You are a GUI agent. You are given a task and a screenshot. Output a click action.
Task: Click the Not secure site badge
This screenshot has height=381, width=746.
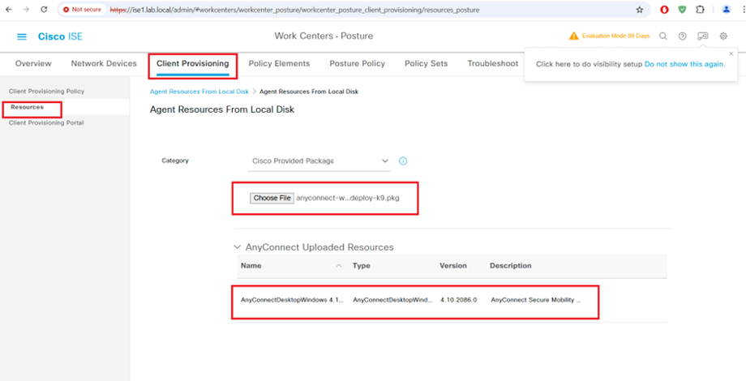[83, 10]
